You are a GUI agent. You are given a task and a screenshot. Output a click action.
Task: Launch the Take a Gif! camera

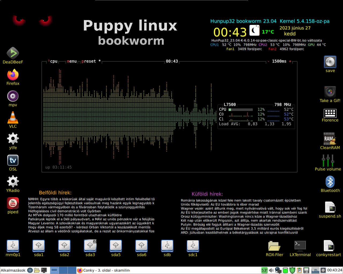click(x=330, y=92)
